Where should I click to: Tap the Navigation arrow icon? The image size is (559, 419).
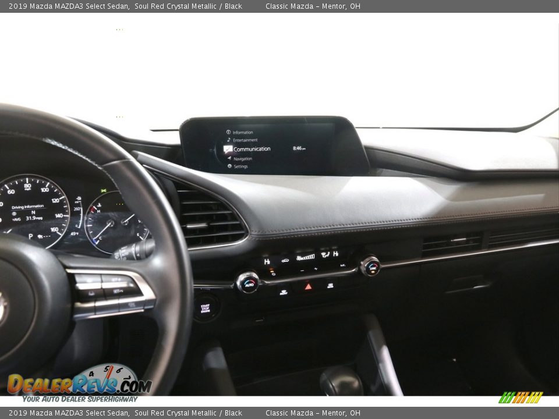(229, 158)
